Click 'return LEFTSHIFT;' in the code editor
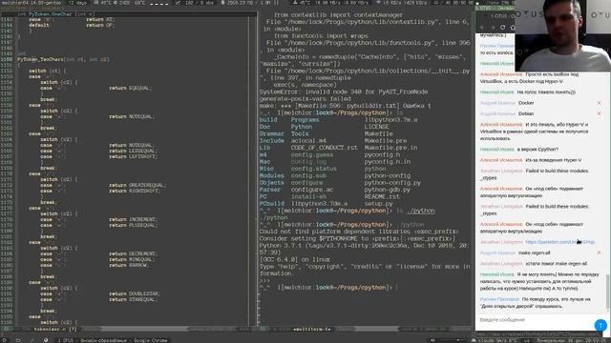This screenshot has width=611, height=343. coord(134,156)
